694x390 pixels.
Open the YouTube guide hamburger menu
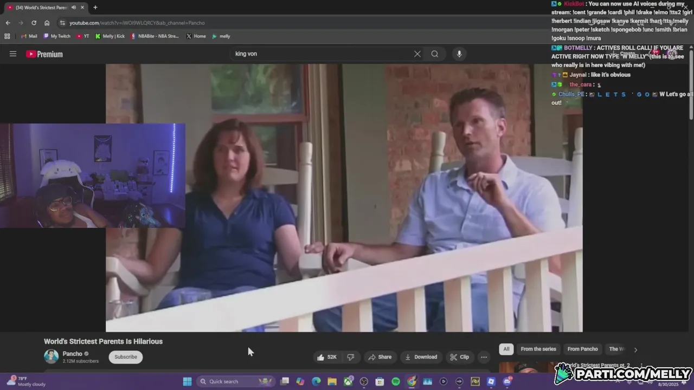(13, 54)
